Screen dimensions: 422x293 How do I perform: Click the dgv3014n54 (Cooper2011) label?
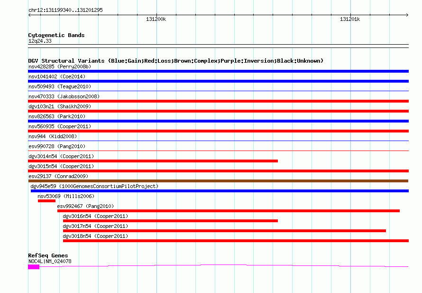click(61, 156)
